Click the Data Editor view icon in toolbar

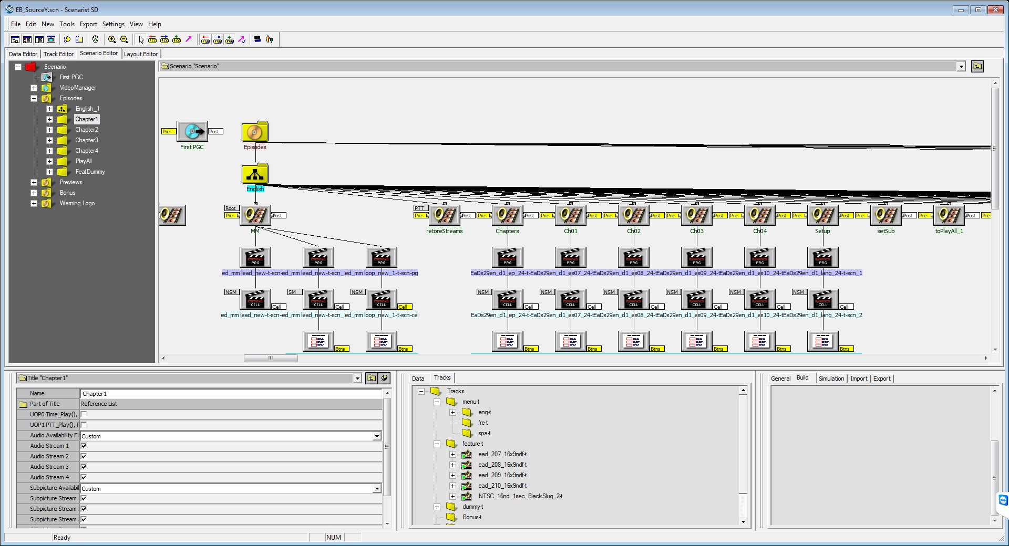pyautogui.click(x=15, y=39)
